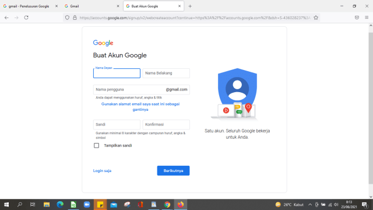Screen dimensions: 373x210
Task: Click the 'Buat Akun Google' heading
Action: (119, 55)
